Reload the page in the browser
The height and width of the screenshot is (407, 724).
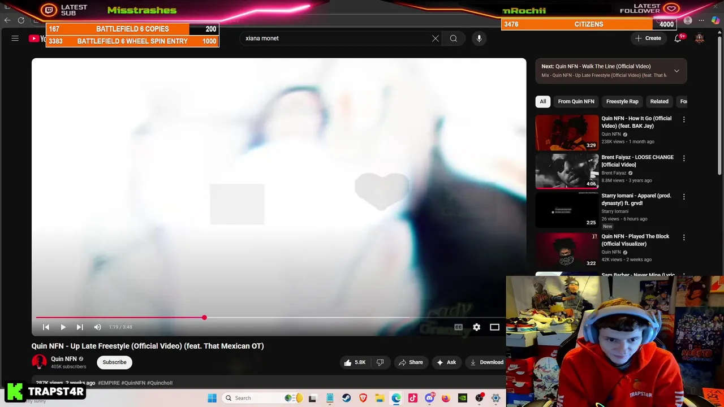(21, 20)
